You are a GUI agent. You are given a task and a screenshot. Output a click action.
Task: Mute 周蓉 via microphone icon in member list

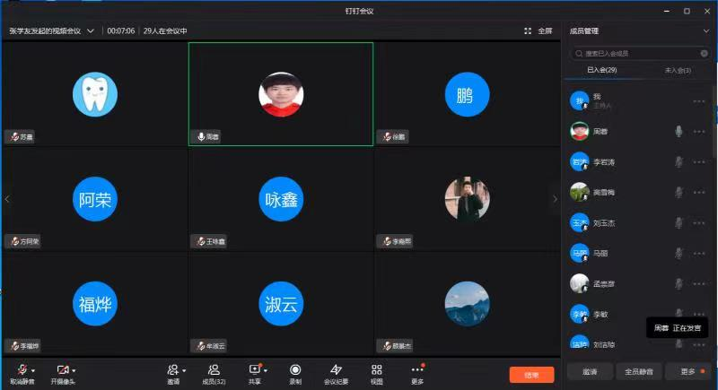679,132
